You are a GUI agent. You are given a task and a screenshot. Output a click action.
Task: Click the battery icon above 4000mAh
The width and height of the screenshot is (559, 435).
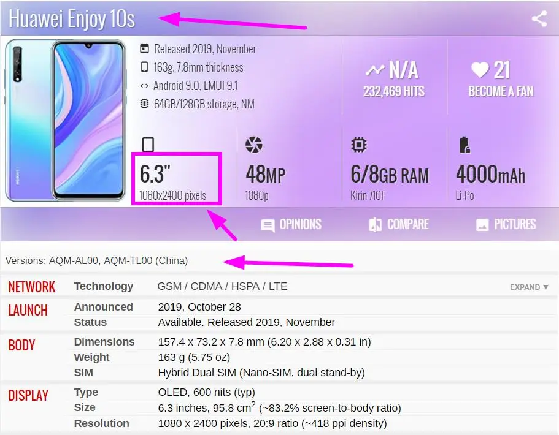click(x=465, y=145)
